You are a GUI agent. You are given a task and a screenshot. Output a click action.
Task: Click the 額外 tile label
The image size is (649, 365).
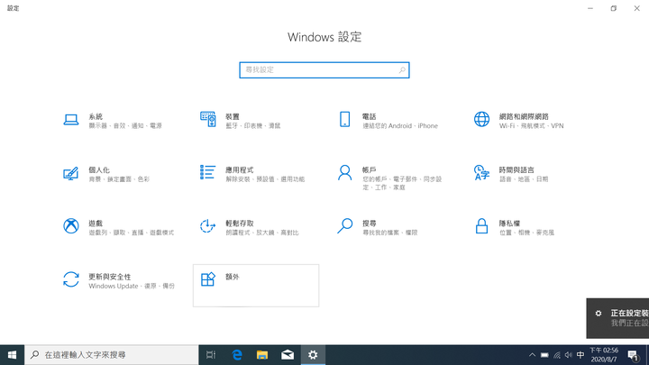(233, 277)
